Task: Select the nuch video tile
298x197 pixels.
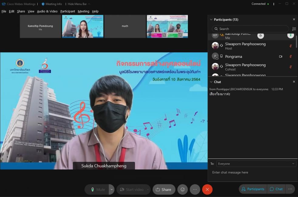Action: point(125,26)
